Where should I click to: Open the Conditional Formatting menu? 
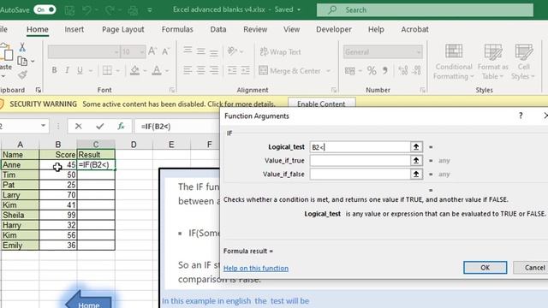454,62
